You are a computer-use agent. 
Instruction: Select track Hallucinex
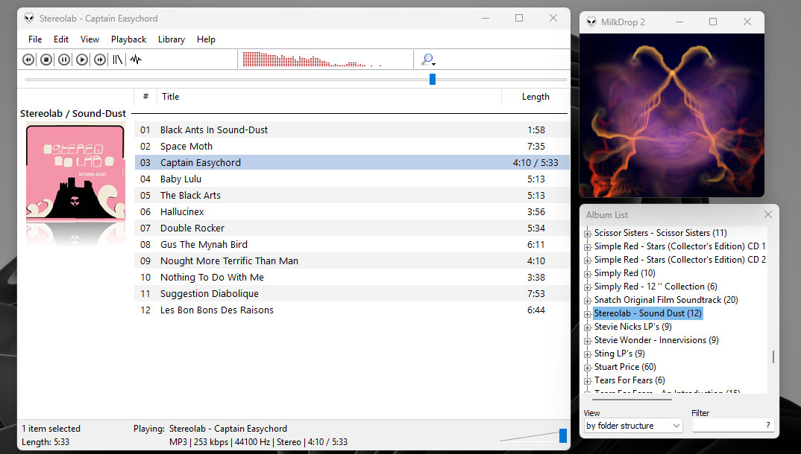tap(352, 211)
